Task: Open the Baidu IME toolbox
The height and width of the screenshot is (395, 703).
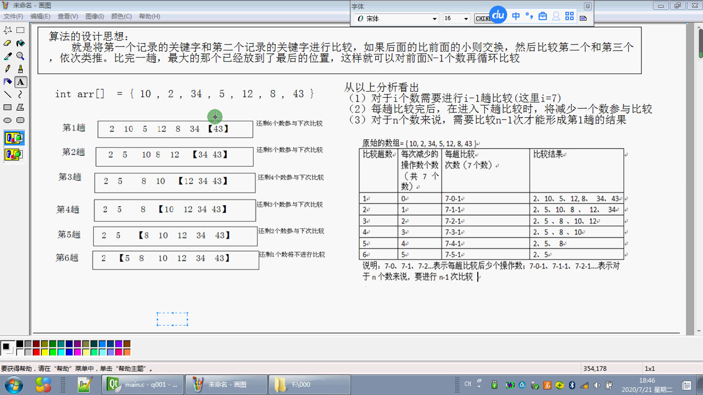Action: coord(543,16)
